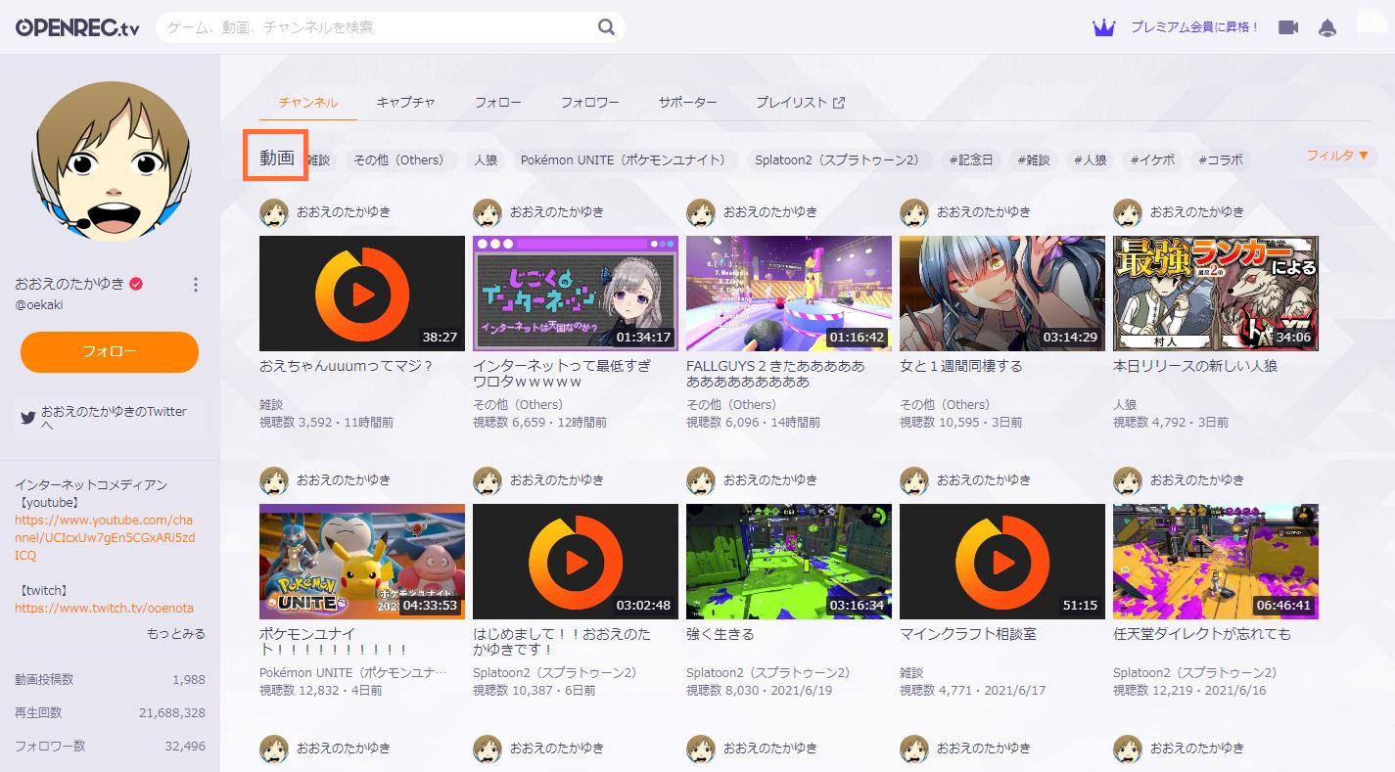Viewport: 1395px width, 772px height.
Task: Open the notifications bell
Action: click(x=1327, y=27)
